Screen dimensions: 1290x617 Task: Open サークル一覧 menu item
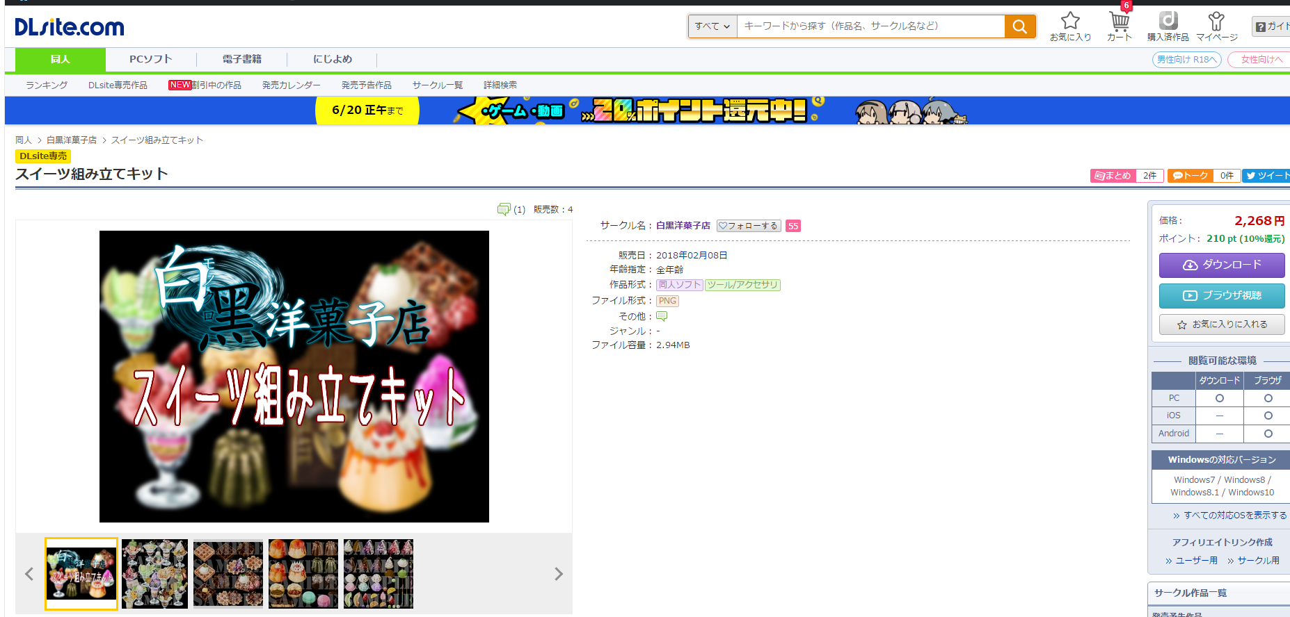coord(437,85)
